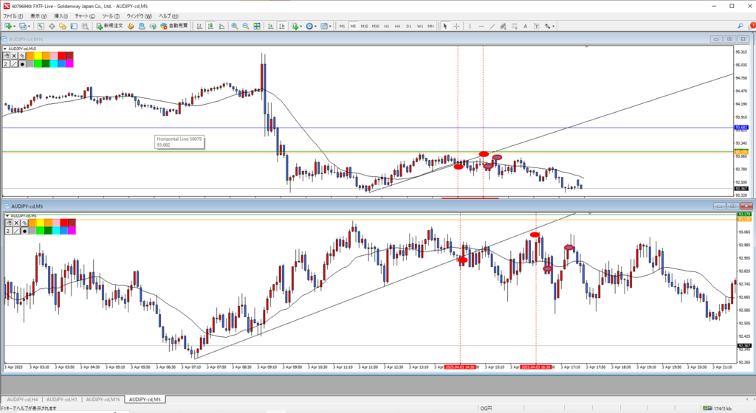756x413 pixels.
Task: Toggle the bar chart display mode
Action: click(x=199, y=26)
